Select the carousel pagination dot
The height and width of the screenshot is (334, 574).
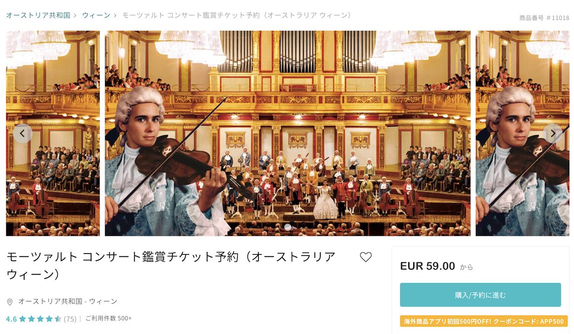288,228
